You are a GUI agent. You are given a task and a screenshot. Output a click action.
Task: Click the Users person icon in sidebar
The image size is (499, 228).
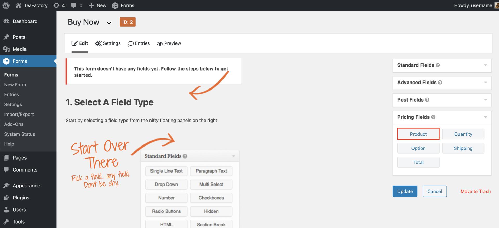(x=6, y=210)
